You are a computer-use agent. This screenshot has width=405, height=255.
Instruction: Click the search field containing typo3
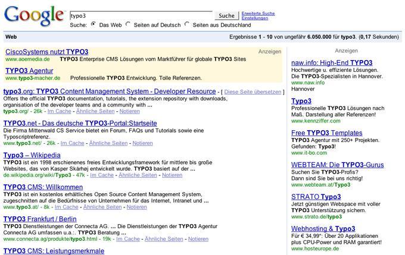pos(141,15)
